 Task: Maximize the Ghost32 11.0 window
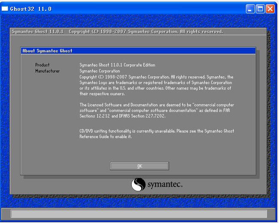coord(260,9)
